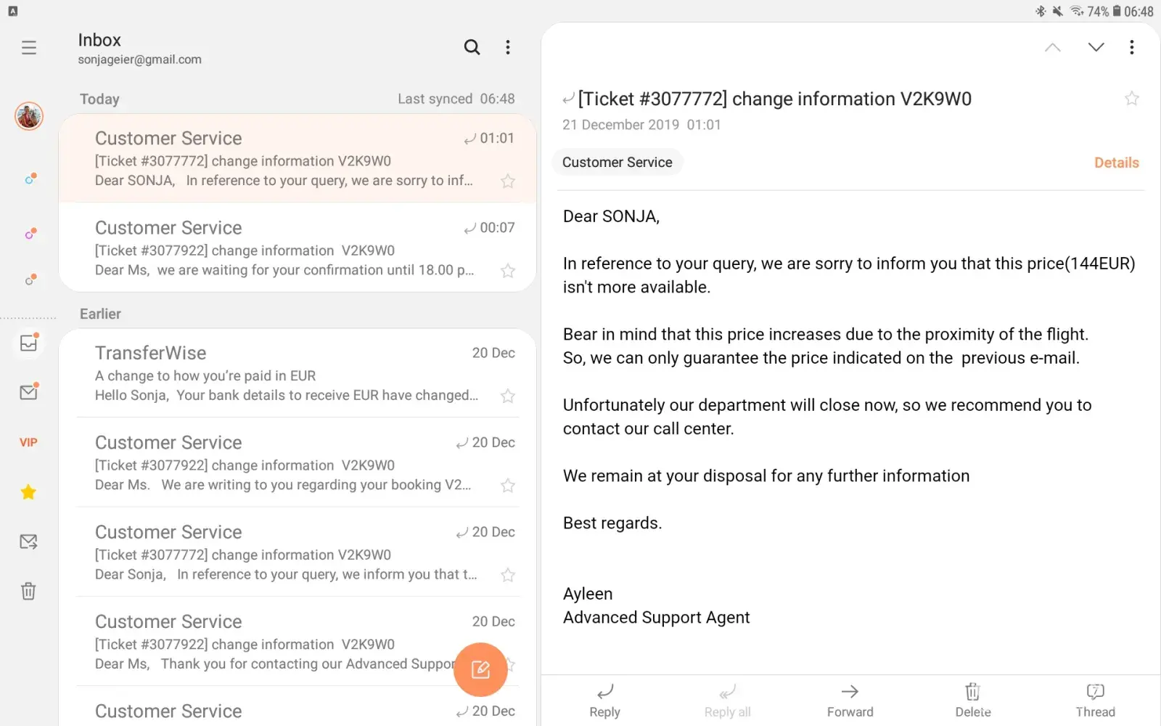Select the Customer Service sender chip
Screen dimensions: 1161x726
click(618, 163)
